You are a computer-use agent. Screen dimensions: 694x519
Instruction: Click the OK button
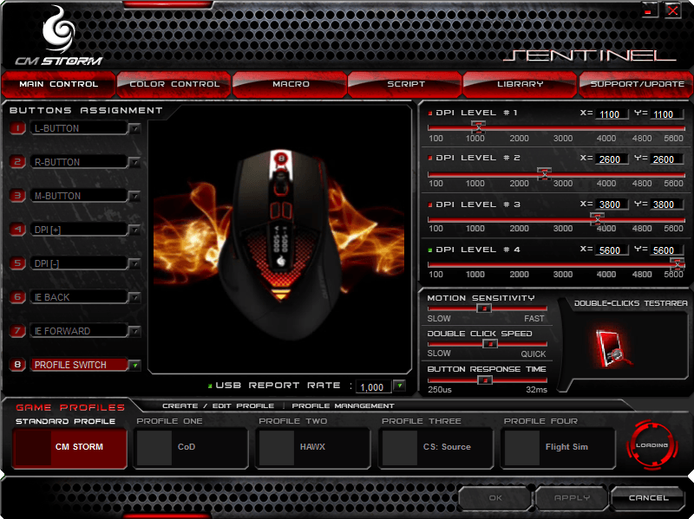pos(495,498)
